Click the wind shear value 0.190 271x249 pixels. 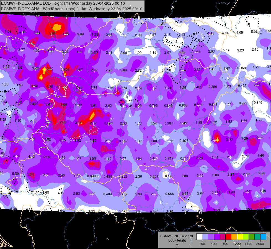(169, 176)
